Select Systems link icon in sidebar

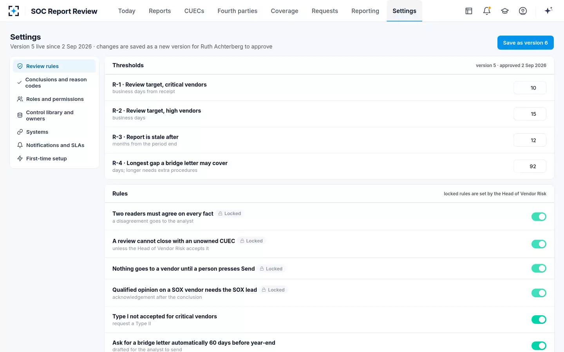point(20,132)
